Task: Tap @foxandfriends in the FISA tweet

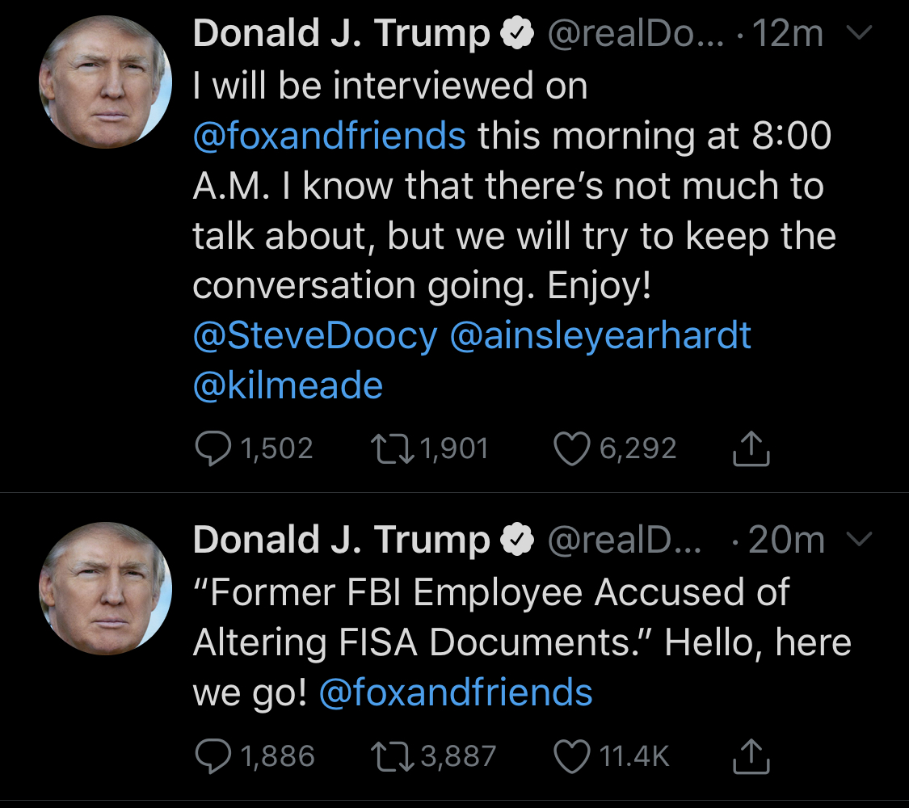Action: pyautogui.click(x=457, y=693)
